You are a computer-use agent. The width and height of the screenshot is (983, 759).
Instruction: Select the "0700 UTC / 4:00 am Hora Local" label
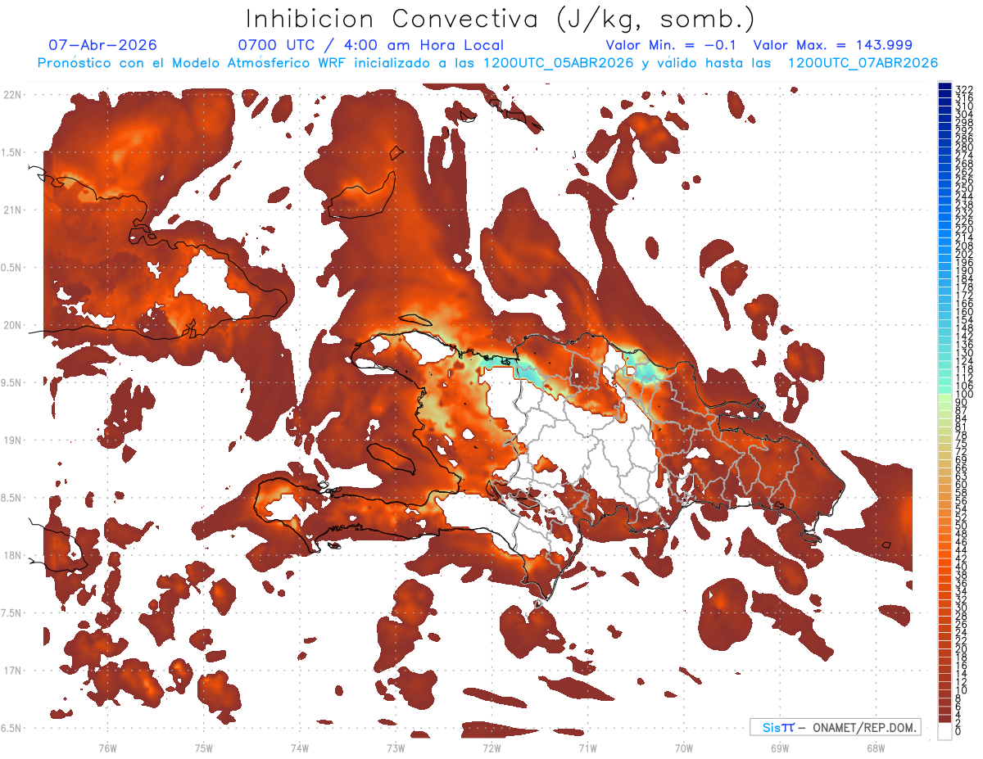coord(370,45)
